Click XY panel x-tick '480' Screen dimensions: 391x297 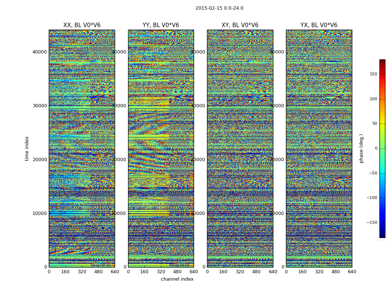click(x=256, y=272)
